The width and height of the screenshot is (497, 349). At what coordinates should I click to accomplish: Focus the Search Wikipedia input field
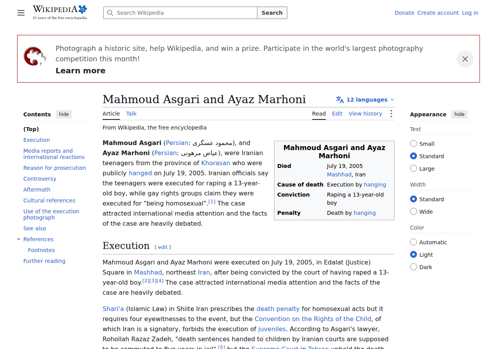coord(180,13)
